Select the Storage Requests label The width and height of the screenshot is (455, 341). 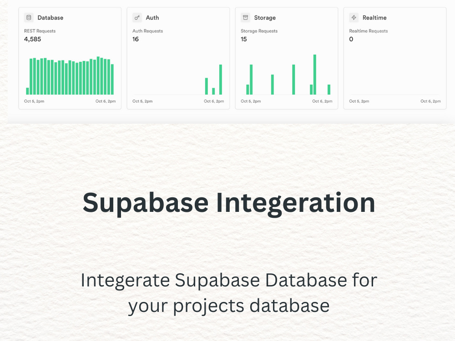pyautogui.click(x=259, y=31)
